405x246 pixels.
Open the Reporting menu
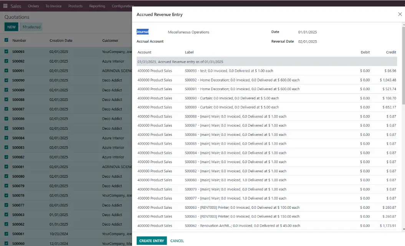coord(97,6)
